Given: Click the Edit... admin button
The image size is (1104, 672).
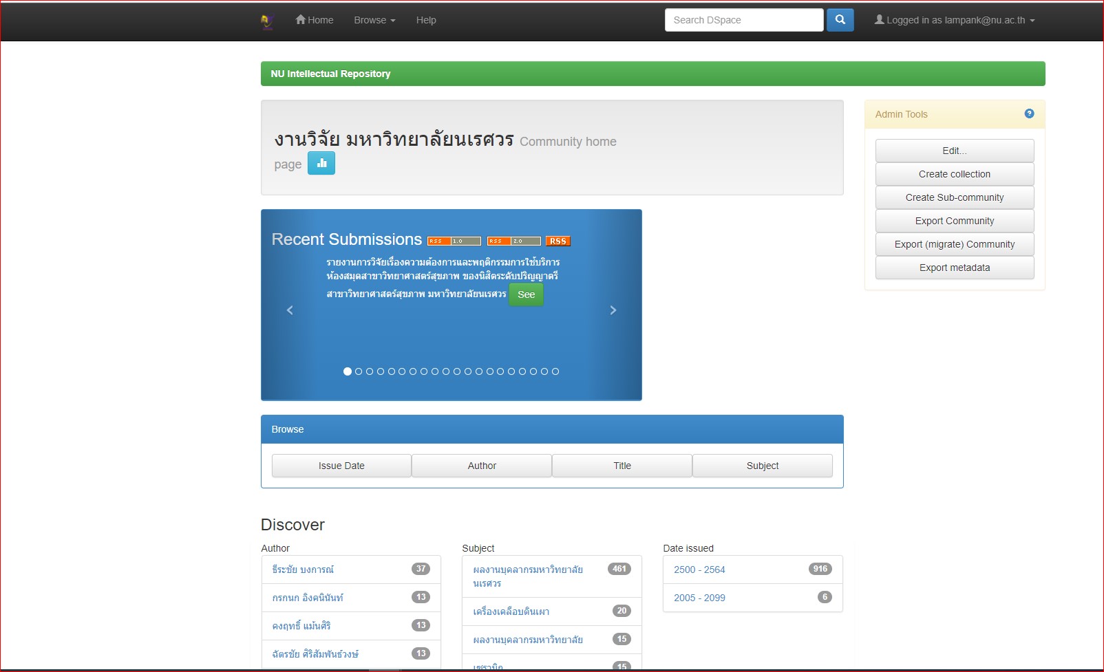Looking at the screenshot, I should (955, 151).
